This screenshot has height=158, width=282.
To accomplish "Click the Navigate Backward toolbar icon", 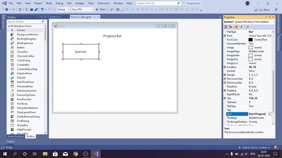I will [7, 10].
